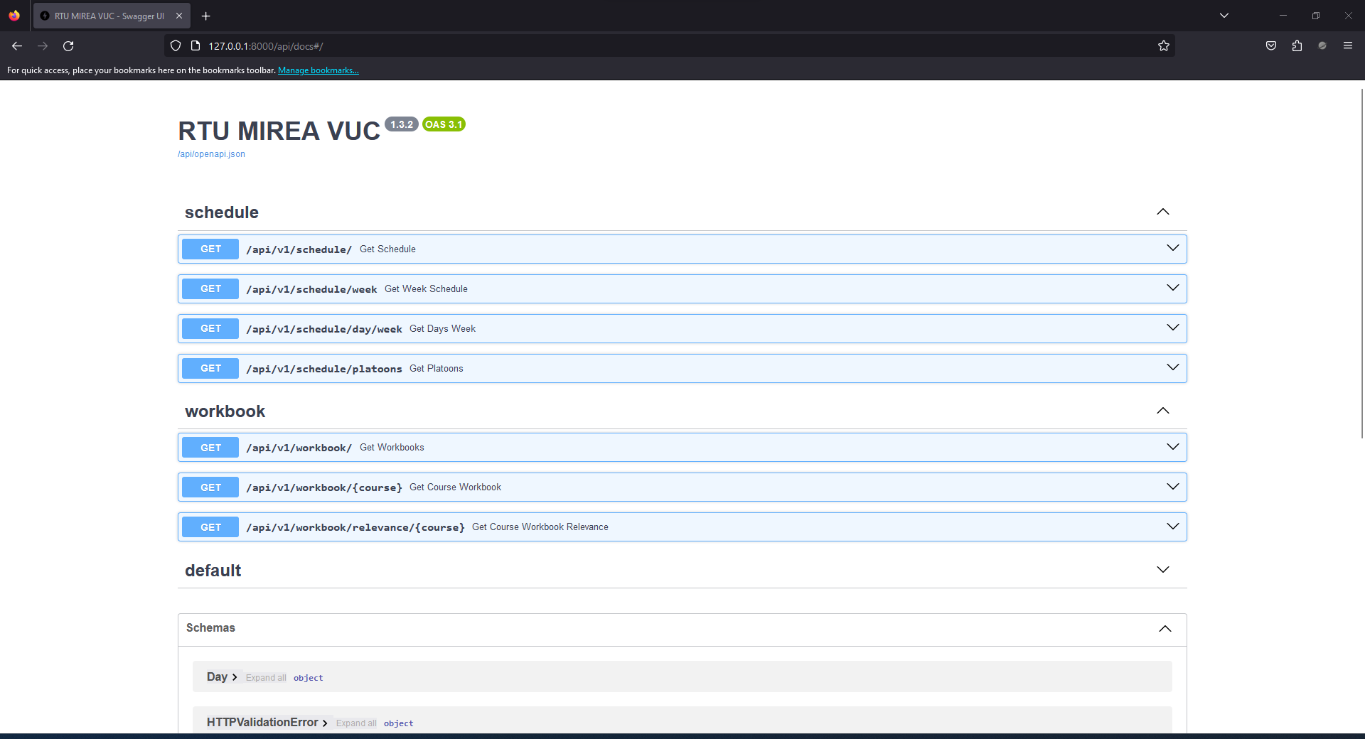Click the OAS 3.1 badge
The width and height of the screenshot is (1365, 739).
[x=444, y=124]
